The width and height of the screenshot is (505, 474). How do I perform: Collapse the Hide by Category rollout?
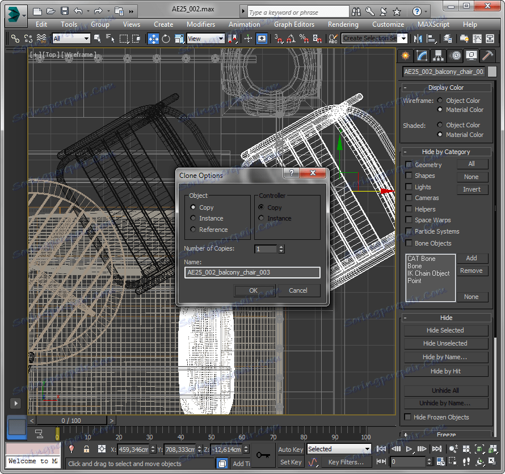445,152
